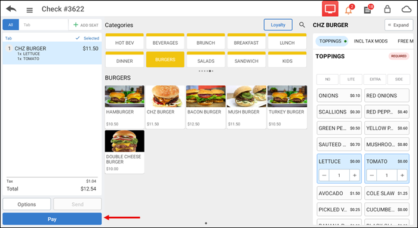The height and width of the screenshot is (228, 418).
Task: Switch to INCL TAX MODS tab
Action: click(x=371, y=41)
